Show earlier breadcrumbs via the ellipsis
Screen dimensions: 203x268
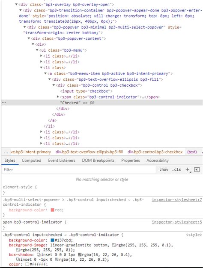tap(6, 152)
